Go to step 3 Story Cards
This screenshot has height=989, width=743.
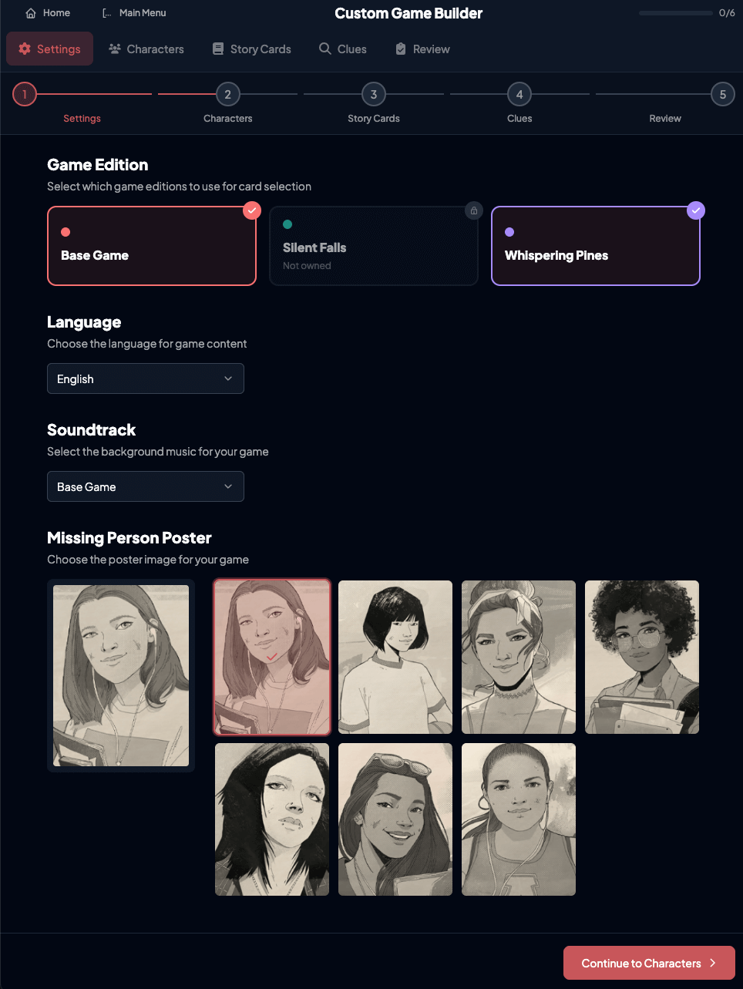pyautogui.click(x=374, y=94)
